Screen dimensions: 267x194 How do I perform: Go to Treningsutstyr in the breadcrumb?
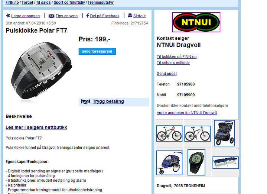click(101, 2)
